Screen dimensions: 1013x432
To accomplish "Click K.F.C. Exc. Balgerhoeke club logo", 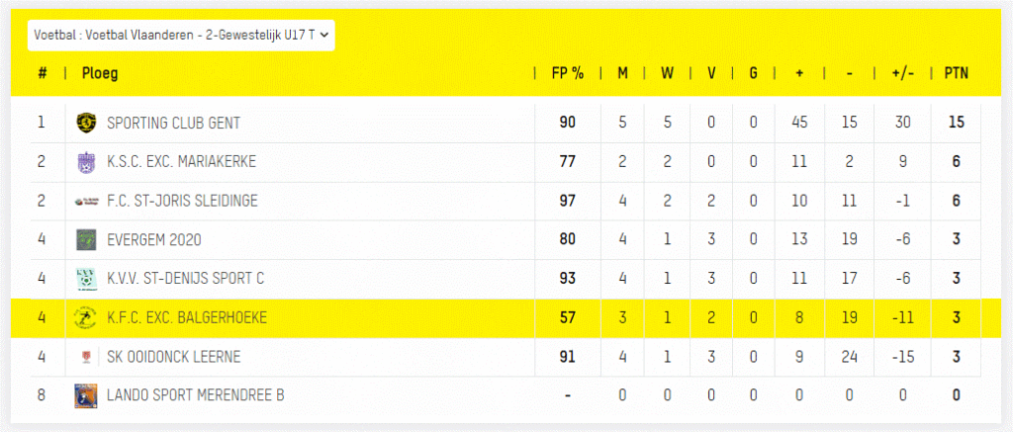I will pyautogui.click(x=86, y=318).
